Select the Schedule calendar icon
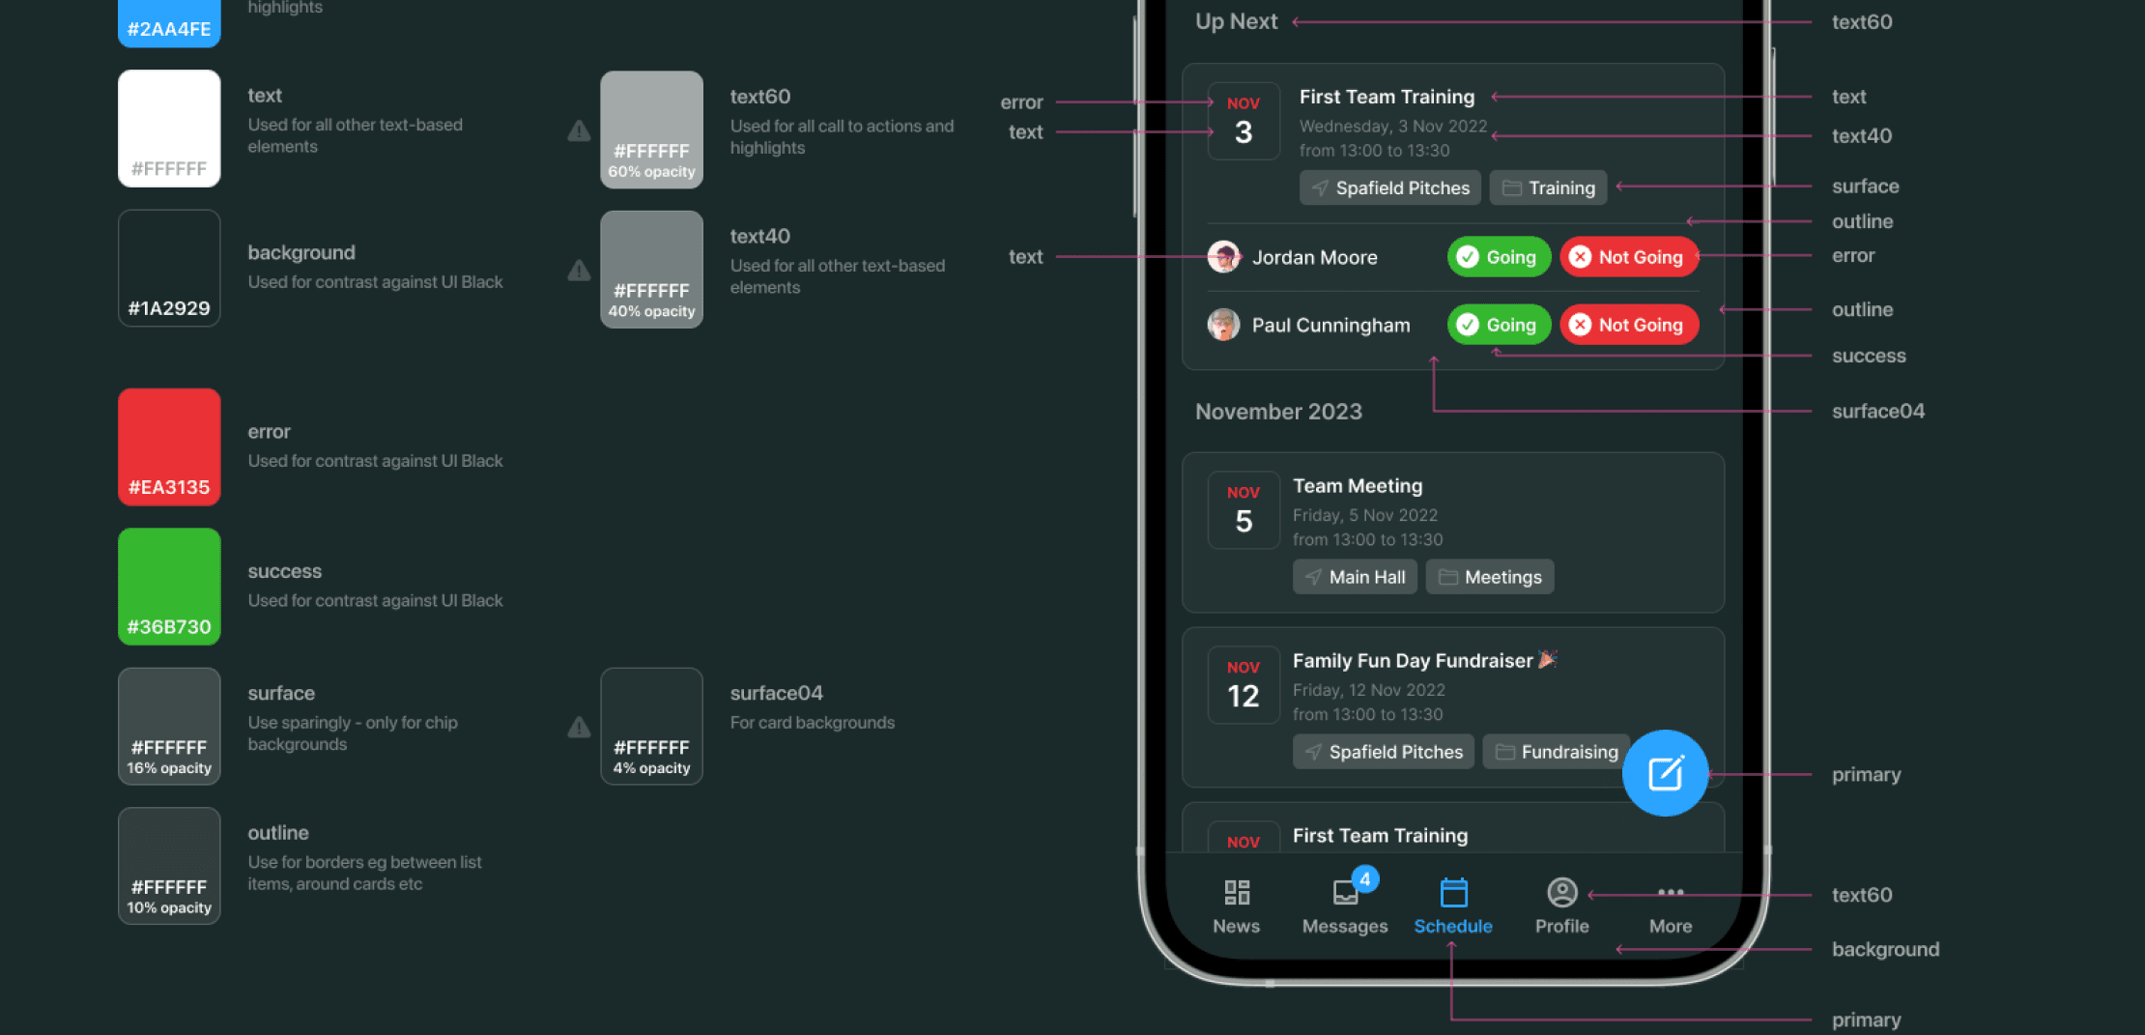Screen dimensions: 2145x1035 pos(1453,892)
